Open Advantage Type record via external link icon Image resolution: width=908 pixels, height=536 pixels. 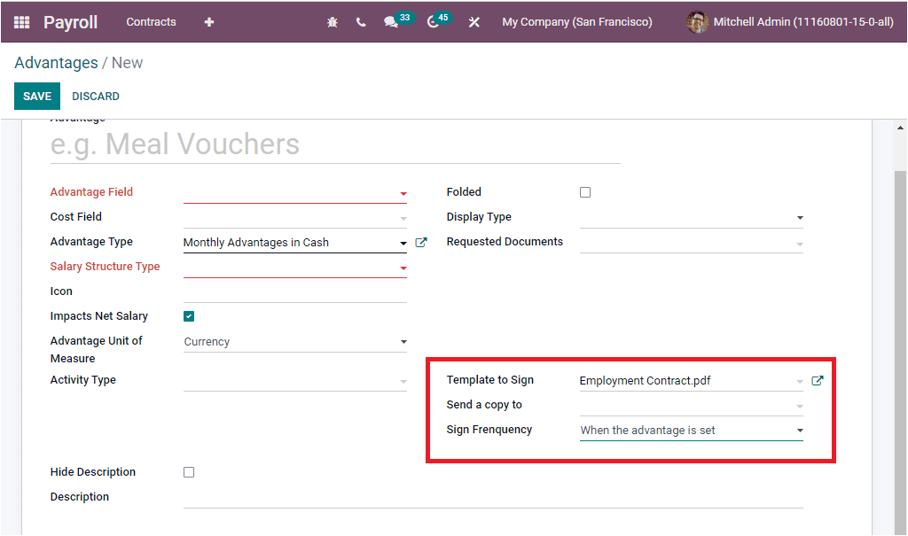tap(421, 241)
